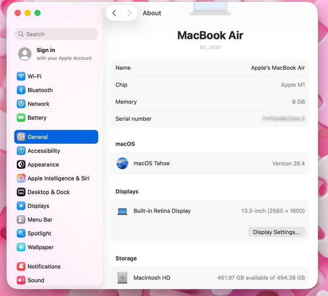
Task: Click 461.97 GB available of 494.38 GB
Action: pos(261,278)
